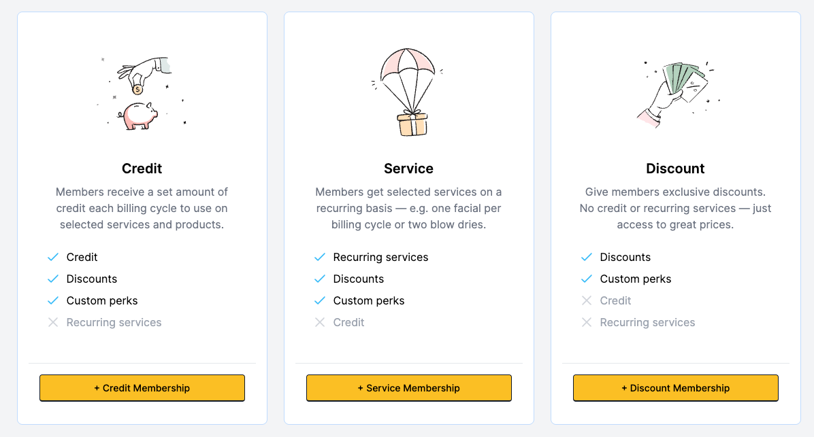This screenshot has width=814, height=437.
Task: Click the checkmark beside Credit feature
Action: pos(53,257)
